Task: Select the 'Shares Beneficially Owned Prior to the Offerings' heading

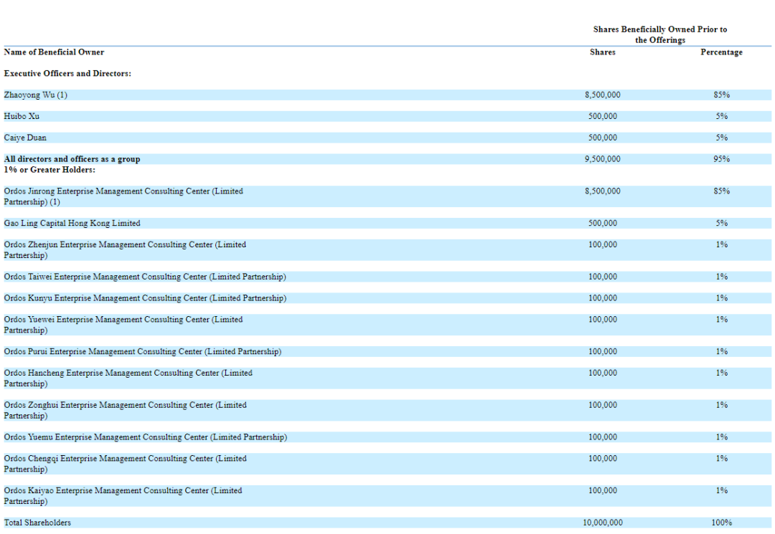Action: [660, 34]
